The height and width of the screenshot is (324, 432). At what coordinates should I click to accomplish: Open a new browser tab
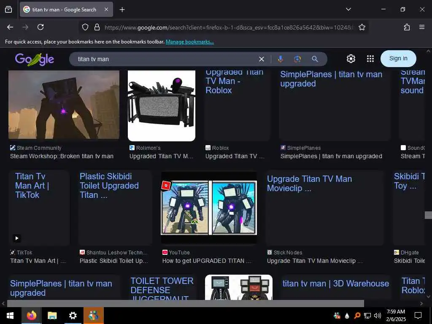122,10
